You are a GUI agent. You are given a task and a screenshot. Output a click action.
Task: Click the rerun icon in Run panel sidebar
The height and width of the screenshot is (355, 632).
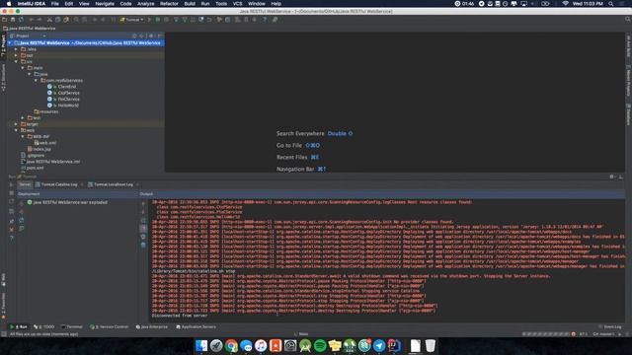click(x=11, y=184)
